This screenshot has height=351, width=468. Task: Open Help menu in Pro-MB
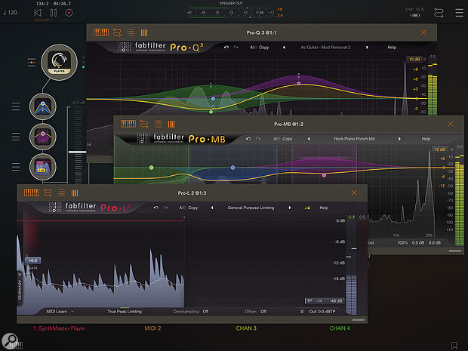[x=426, y=139]
